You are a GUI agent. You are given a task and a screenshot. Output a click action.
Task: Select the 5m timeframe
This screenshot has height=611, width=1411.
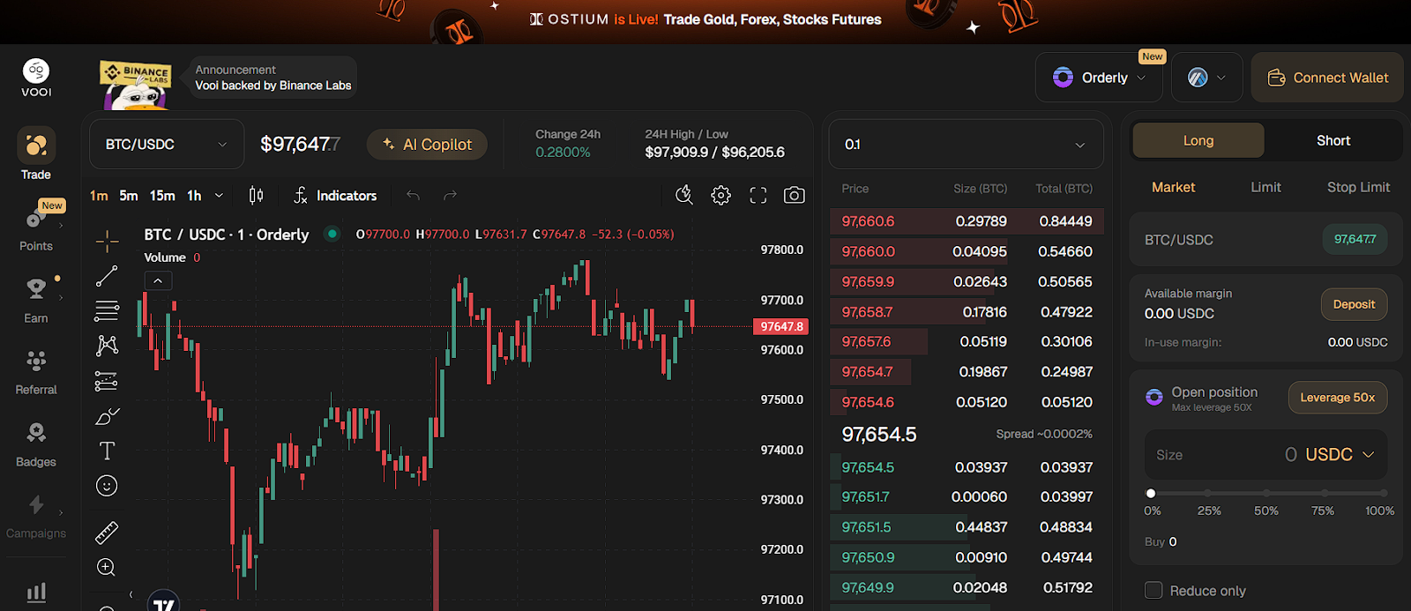[129, 196]
